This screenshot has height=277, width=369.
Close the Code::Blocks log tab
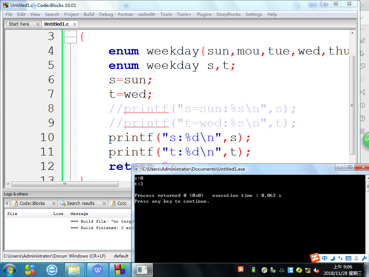54,203
